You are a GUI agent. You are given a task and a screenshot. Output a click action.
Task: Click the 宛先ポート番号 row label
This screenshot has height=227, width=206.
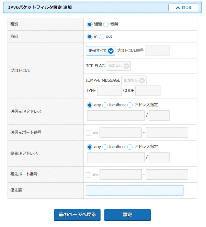24,174
